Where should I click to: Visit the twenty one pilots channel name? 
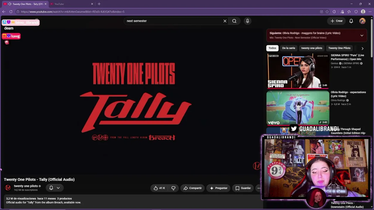click(x=26, y=186)
